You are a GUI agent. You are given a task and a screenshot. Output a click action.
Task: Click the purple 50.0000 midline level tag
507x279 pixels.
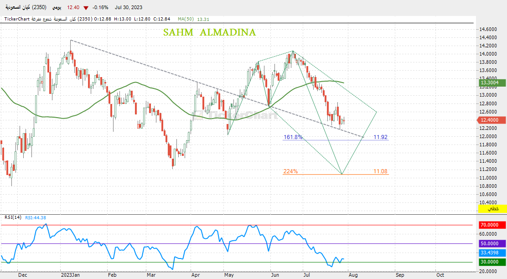492,244
